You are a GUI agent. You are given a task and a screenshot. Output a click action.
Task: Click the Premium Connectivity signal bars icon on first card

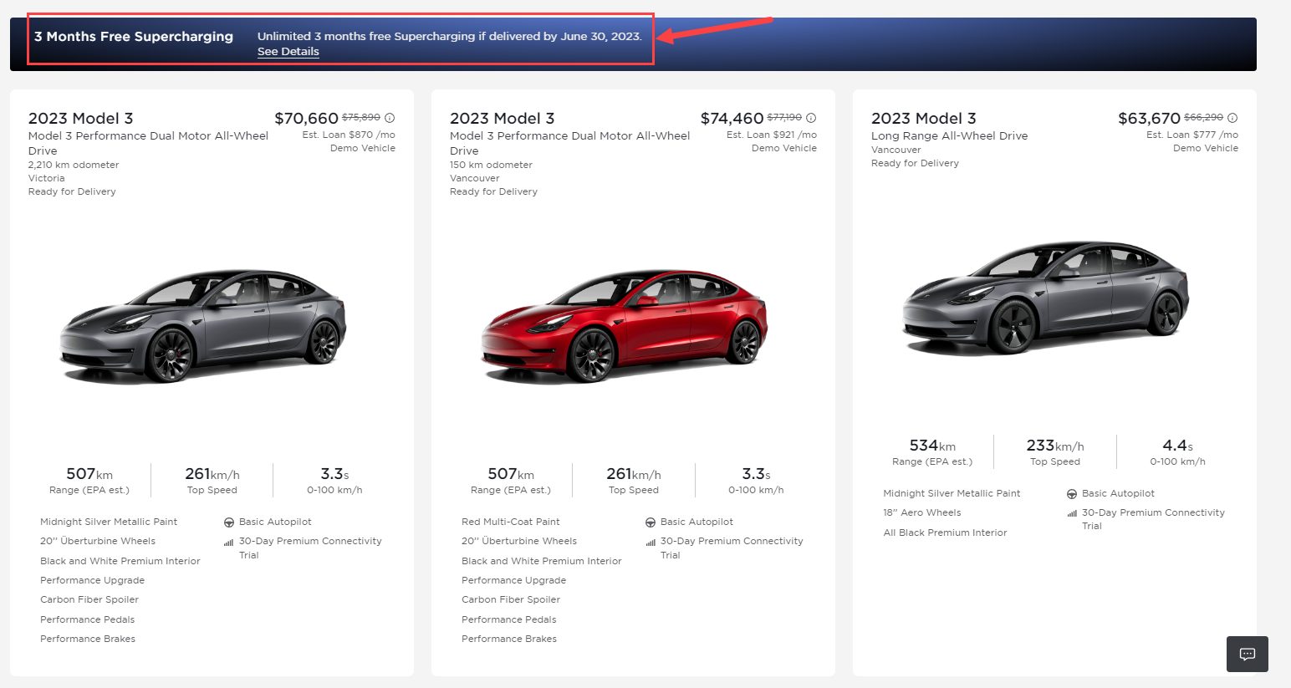pos(228,541)
